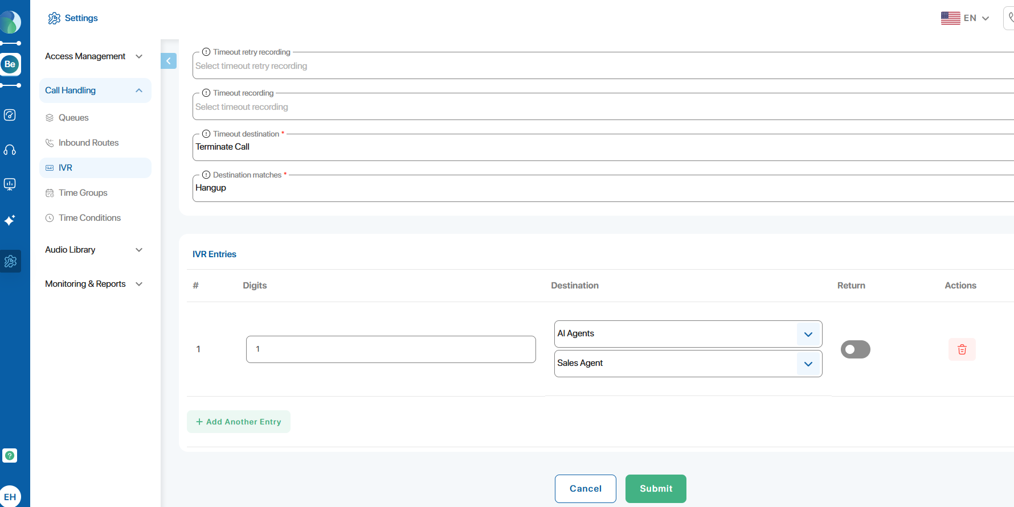1014x507 pixels.
Task: Expand the Audio Library section
Action: [94, 250]
